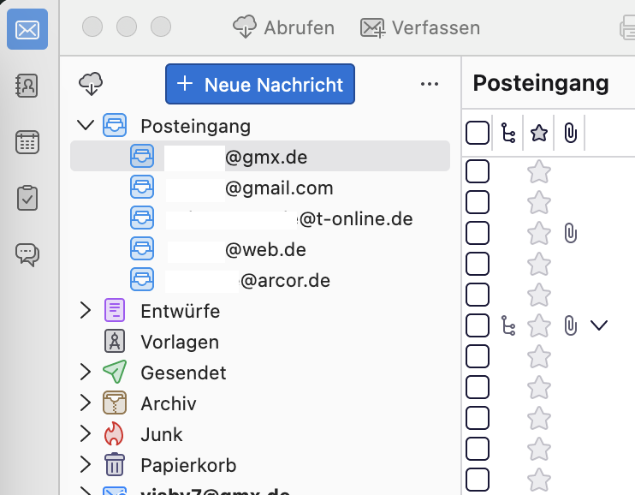The width and height of the screenshot is (635, 495).
Task: Select the first message row checkbox
Action: (x=478, y=172)
